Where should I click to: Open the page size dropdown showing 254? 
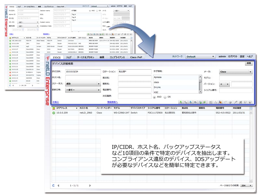tap(246, 185)
